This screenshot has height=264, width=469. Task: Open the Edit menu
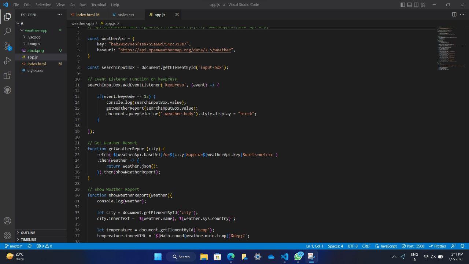coord(27,5)
